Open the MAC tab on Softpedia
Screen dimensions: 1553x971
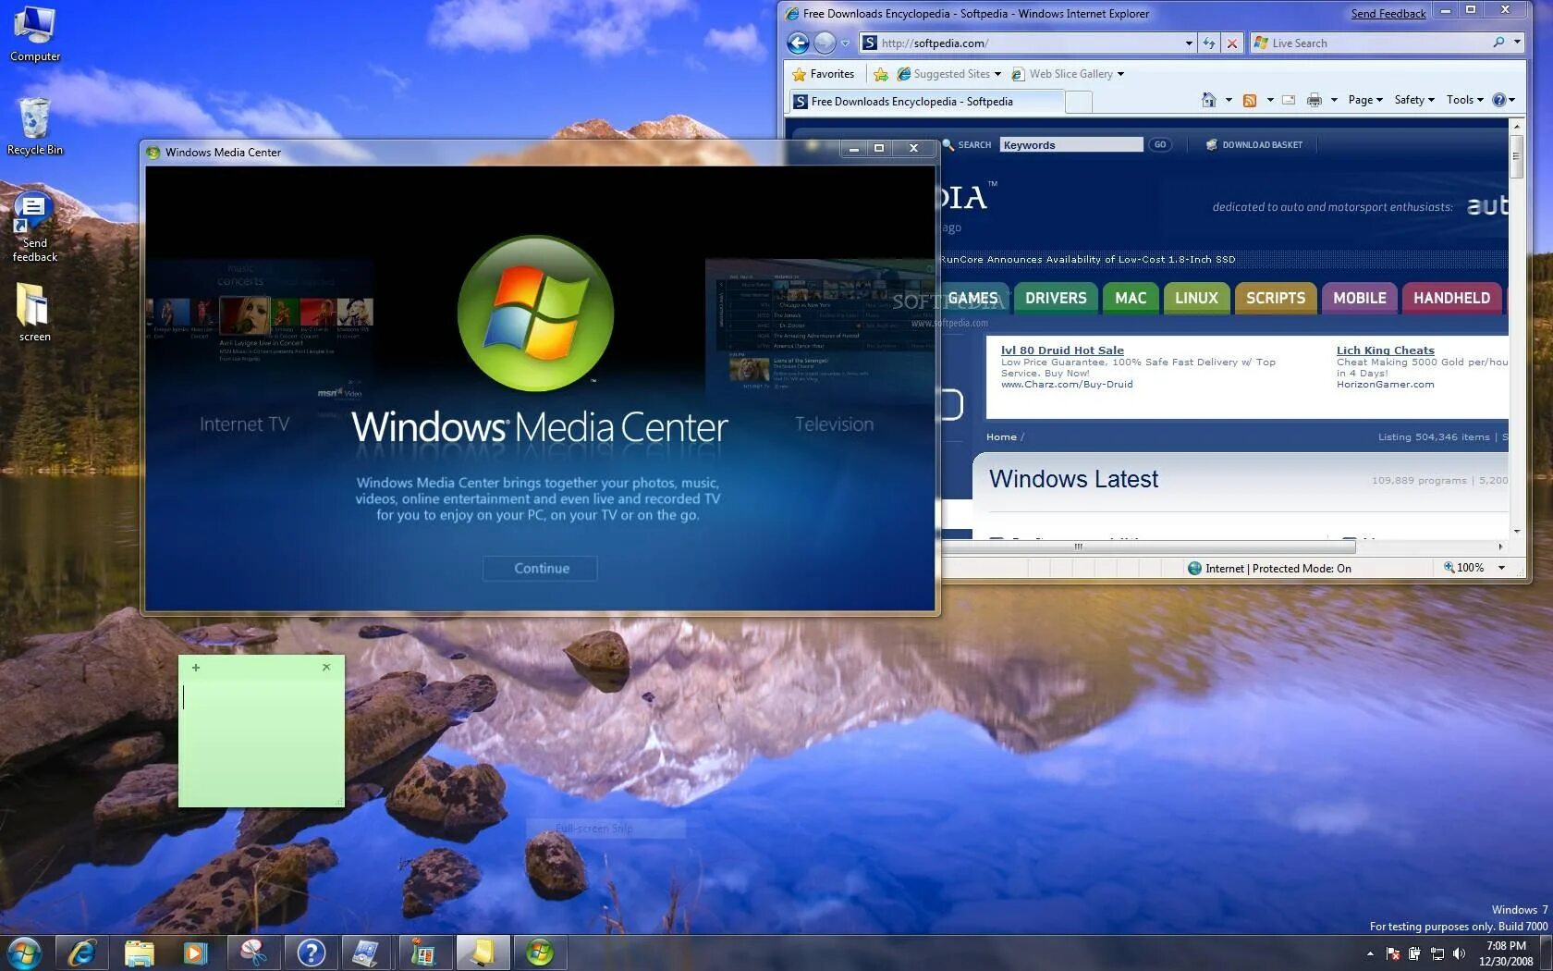[1130, 298]
